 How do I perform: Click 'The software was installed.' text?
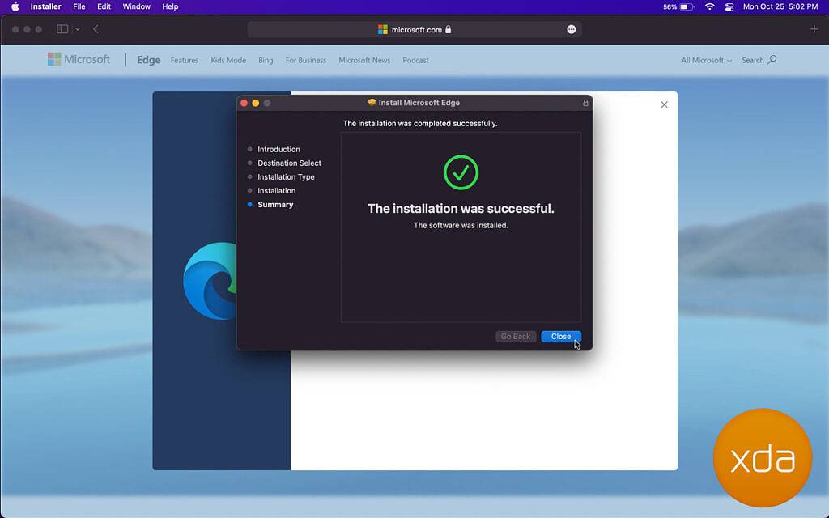click(461, 225)
